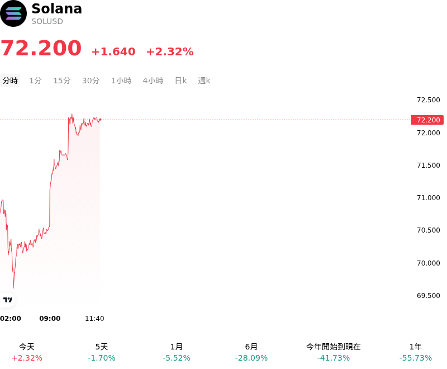Select the 6月 -28.09% range
This screenshot has height=369, width=447.
click(251, 352)
